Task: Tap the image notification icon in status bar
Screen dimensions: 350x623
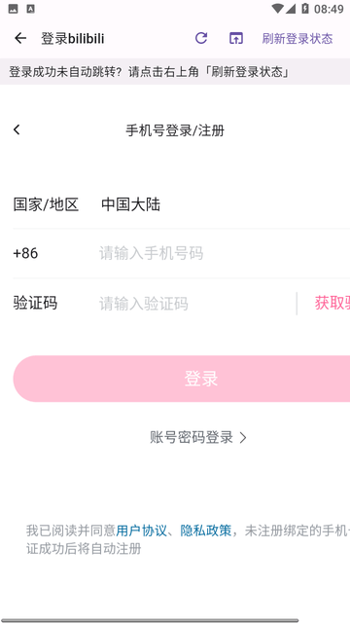Action: click(x=13, y=9)
